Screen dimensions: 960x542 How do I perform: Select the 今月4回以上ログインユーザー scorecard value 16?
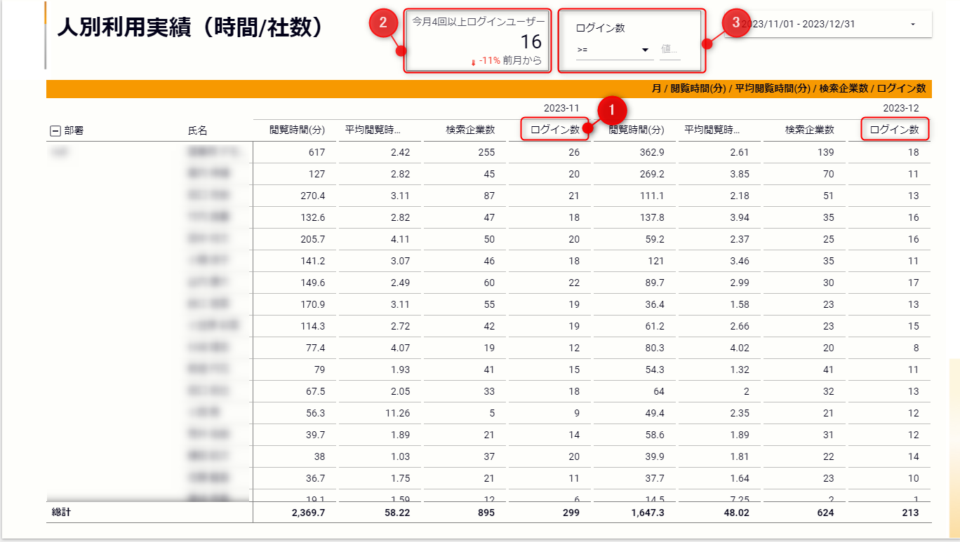(531, 41)
